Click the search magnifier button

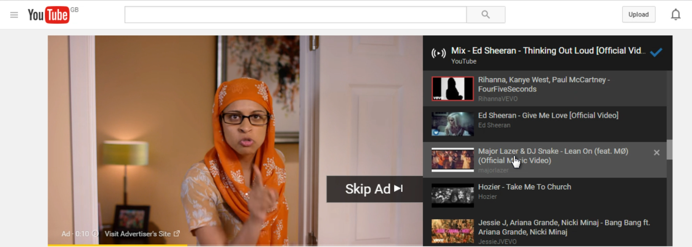click(x=486, y=15)
